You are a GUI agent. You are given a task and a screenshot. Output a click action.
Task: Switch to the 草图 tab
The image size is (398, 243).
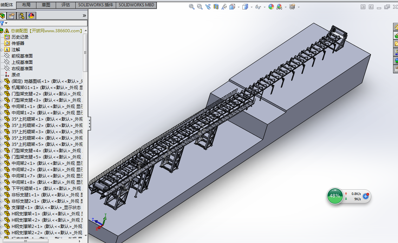(x=46, y=5)
